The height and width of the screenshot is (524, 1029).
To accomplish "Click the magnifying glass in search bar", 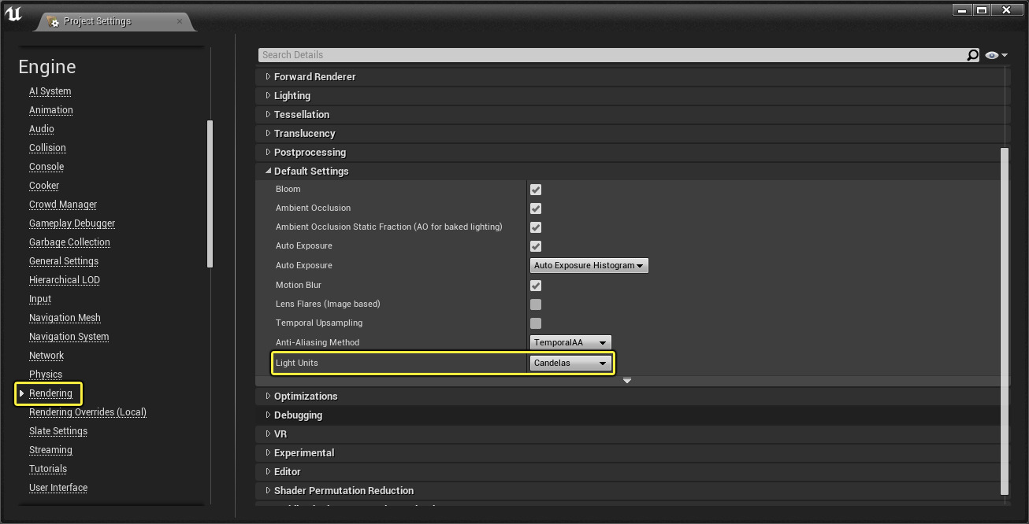I will coord(974,54).
